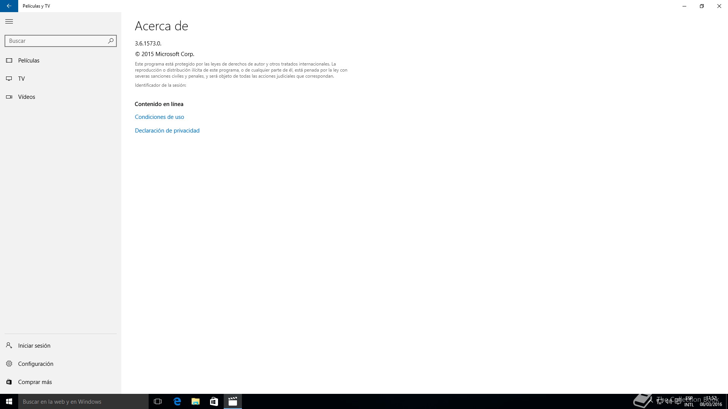Open the TV section
This screenshot has height=409, width=728.
pos(61,79)
